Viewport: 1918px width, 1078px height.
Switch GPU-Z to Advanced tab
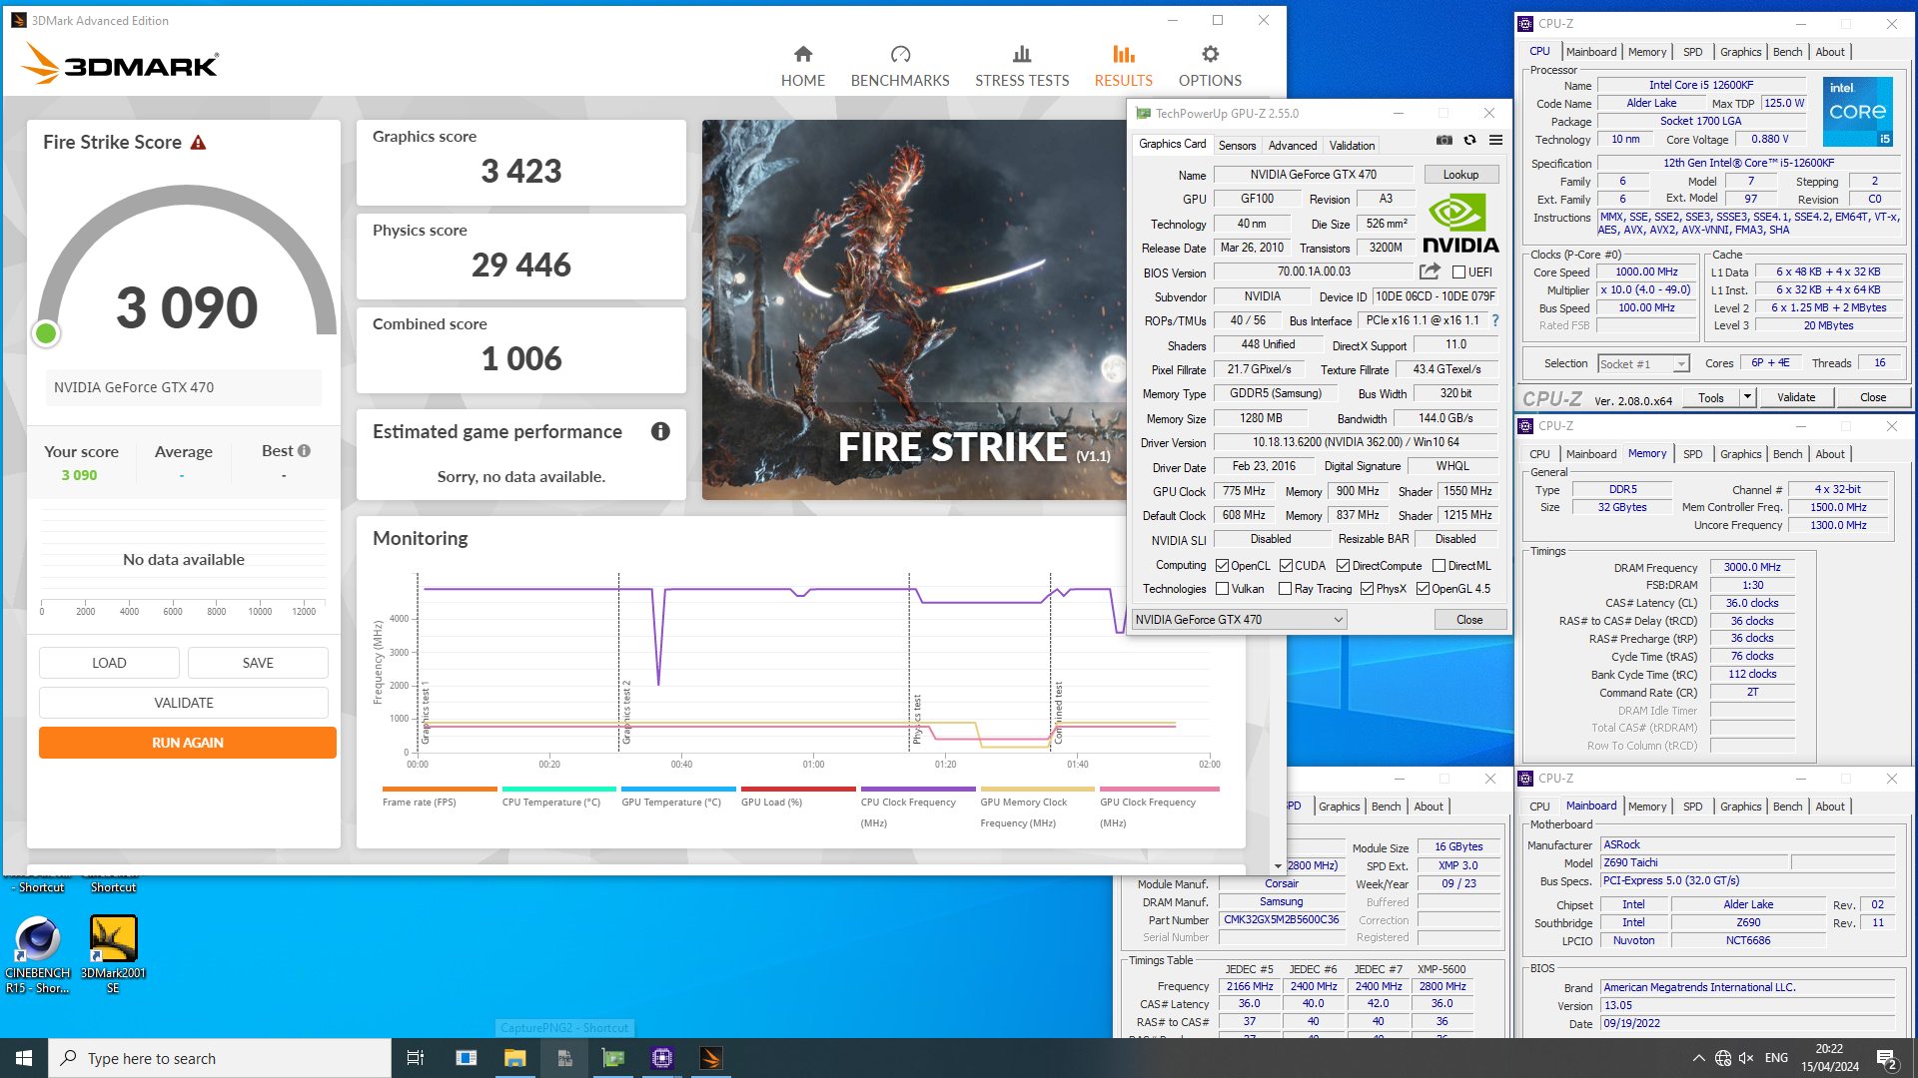(1293, 146)
